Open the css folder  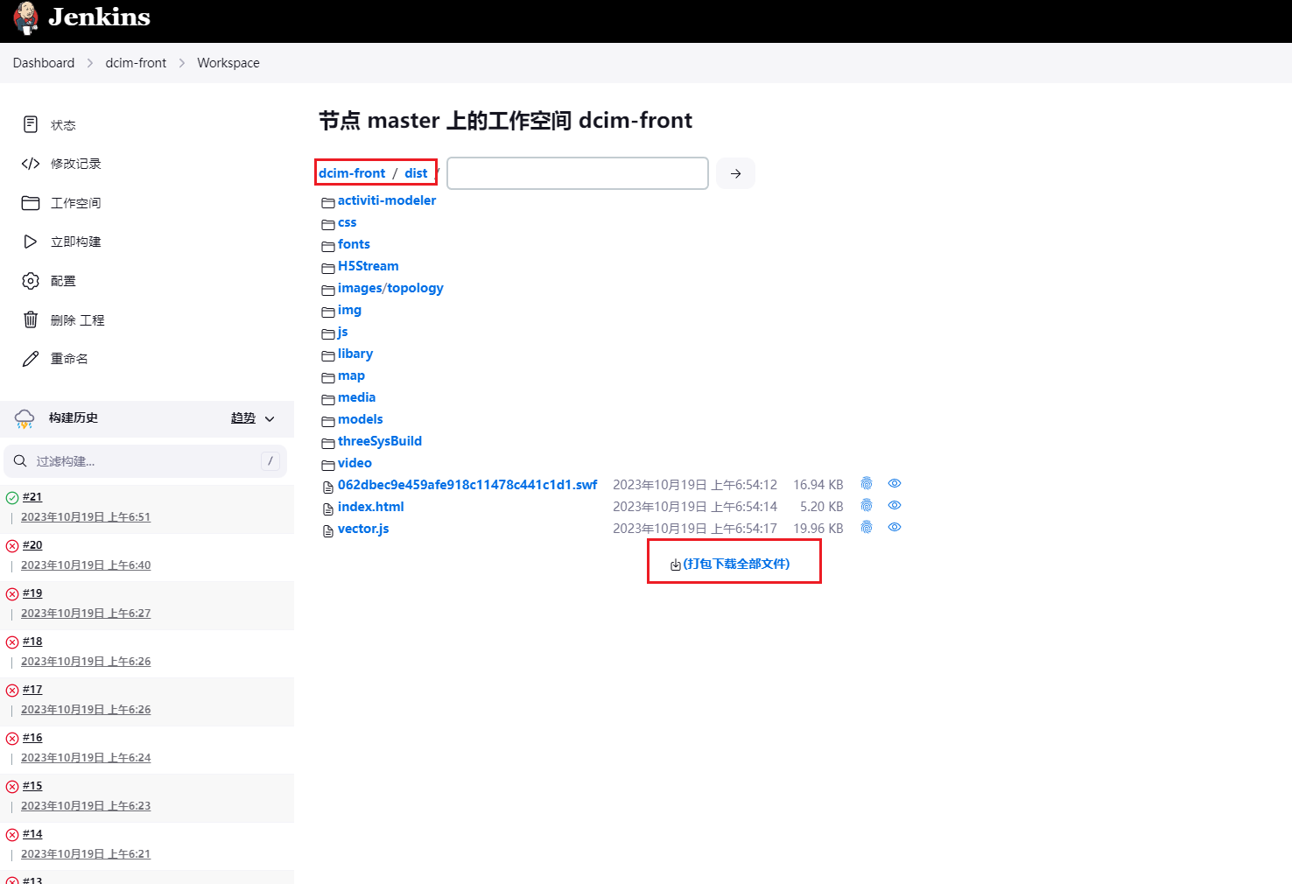348,222
